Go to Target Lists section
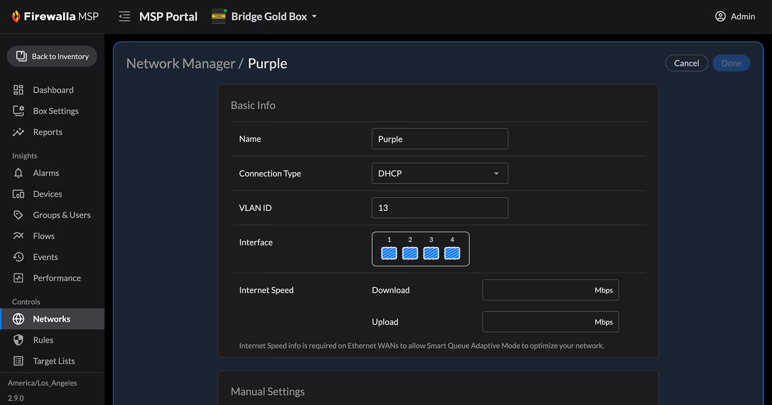 point(54,361)
